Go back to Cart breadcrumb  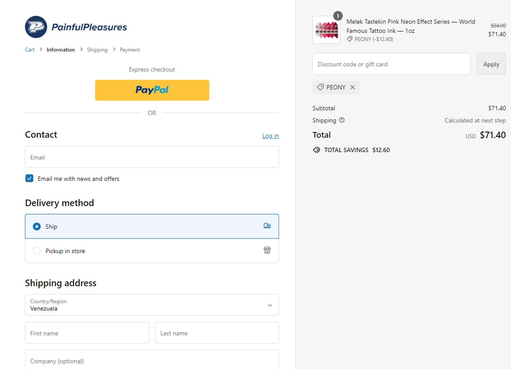[x=30, y=50]
